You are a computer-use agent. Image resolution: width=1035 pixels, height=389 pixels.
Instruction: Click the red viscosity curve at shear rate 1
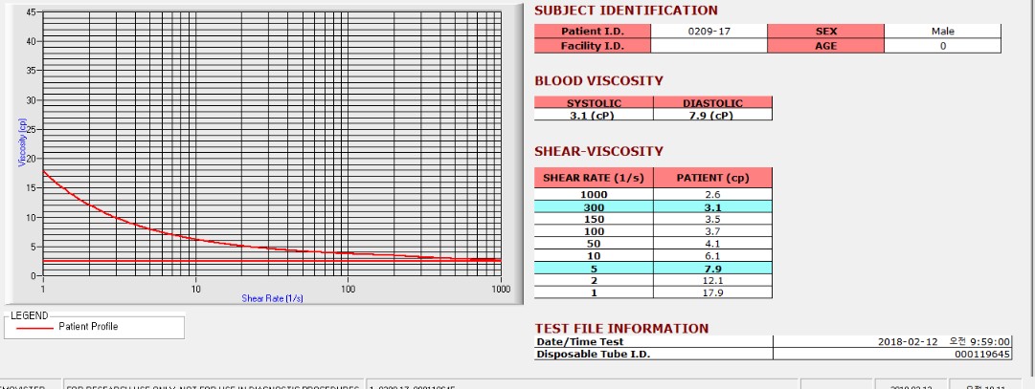(x=44, y=171)
